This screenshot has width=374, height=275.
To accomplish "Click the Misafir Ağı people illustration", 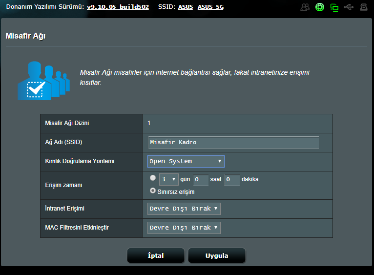I will point(43,81).
